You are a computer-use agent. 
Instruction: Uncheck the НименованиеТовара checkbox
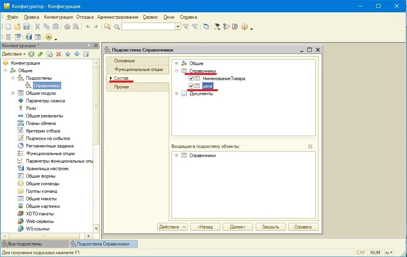click(191, 78)
